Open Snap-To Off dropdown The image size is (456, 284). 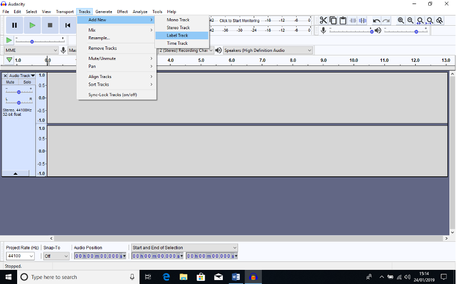coord(56,256)
